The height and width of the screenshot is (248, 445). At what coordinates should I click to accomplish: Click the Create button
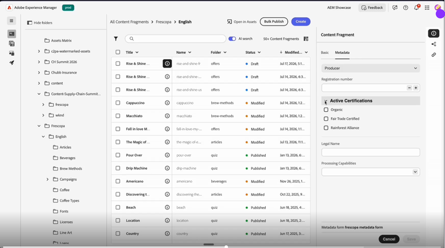[x=301, y=21]
